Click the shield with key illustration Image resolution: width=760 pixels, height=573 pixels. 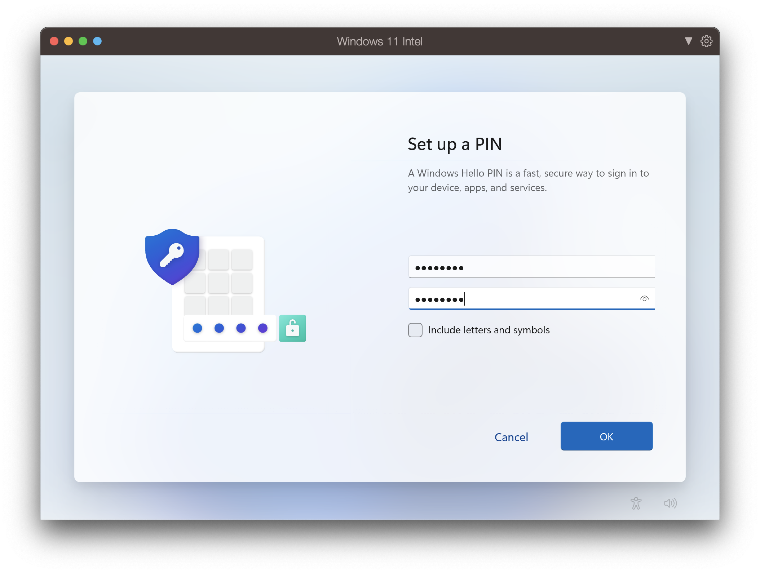coord(172,256)
